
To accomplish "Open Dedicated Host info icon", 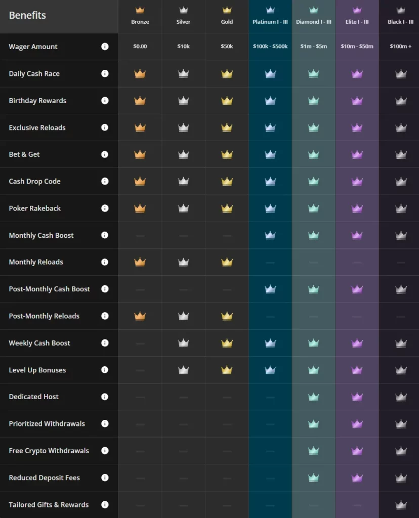I will pyautogui.click(x=105, y=397).
